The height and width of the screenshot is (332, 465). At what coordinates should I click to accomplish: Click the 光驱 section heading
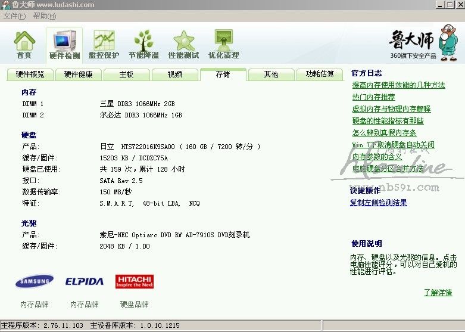tap(29, 224)
